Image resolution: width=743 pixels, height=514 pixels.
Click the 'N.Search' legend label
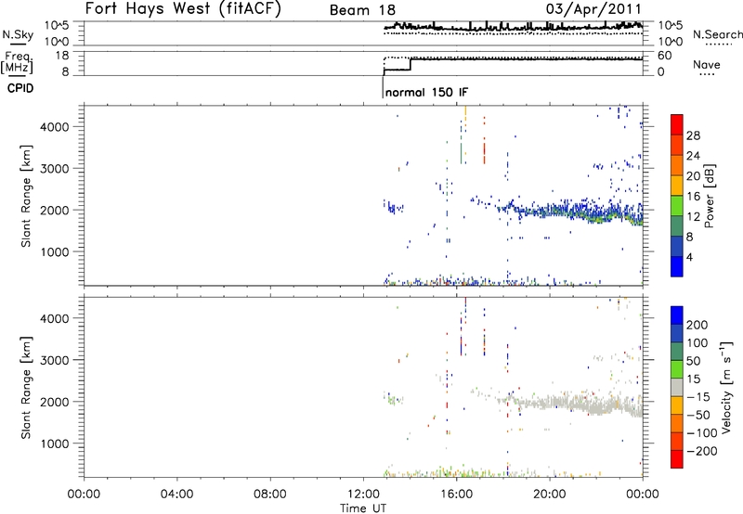click(x=717, y=34)
